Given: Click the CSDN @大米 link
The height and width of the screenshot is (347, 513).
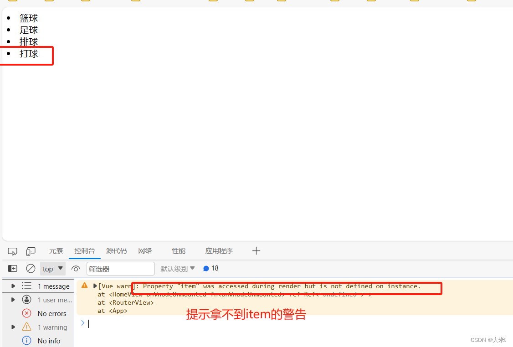Looking at the screenshot, I should coord(488,340).
